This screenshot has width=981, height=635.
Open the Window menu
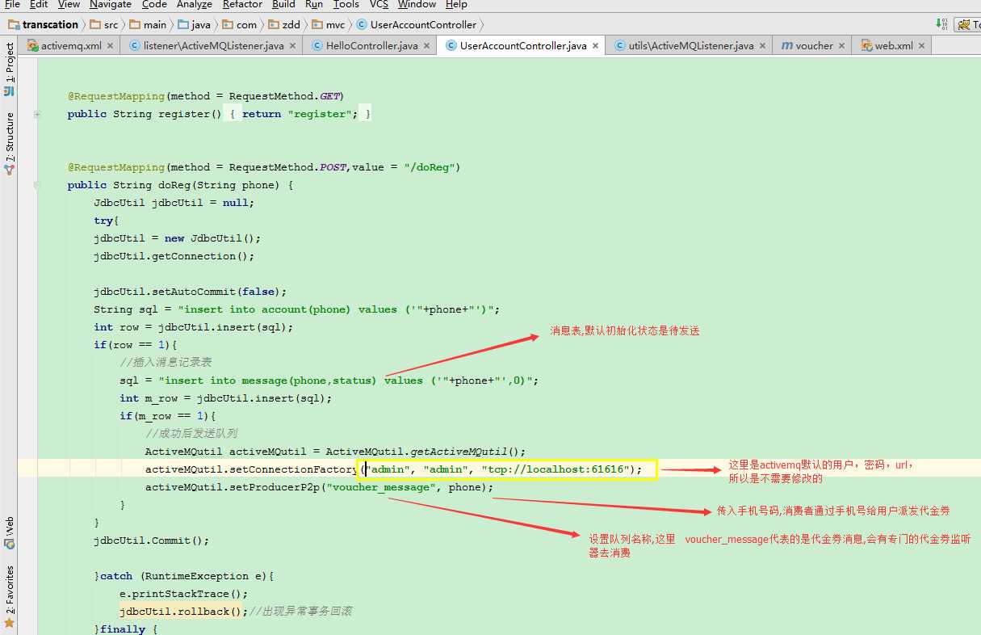coord(417,4)
